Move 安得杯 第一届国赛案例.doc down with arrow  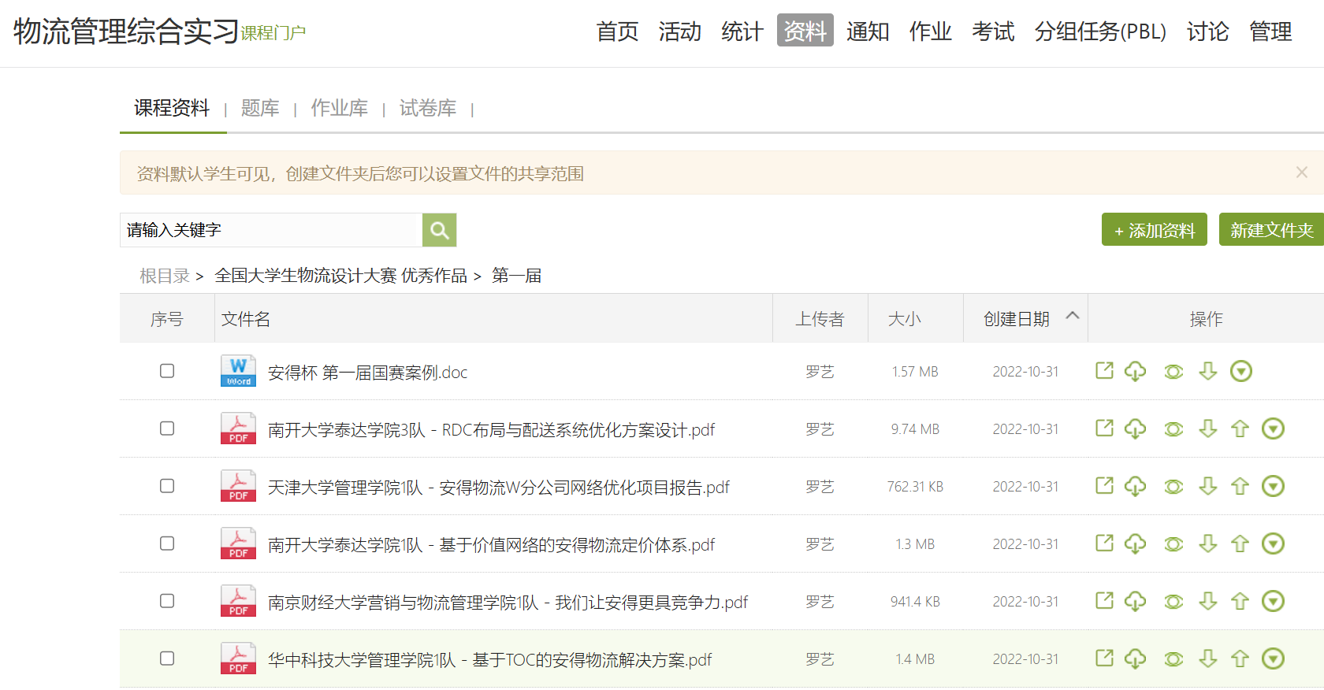[x=1207, y=371]
